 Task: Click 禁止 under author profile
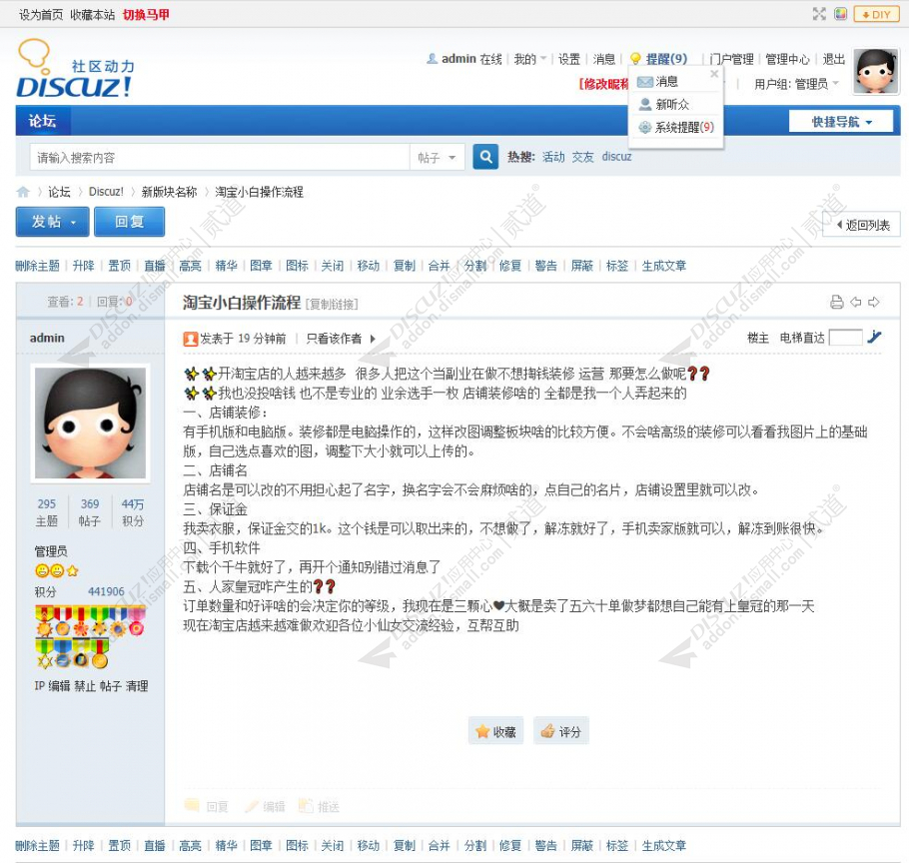pyautogui.click(x=85, y=685)
